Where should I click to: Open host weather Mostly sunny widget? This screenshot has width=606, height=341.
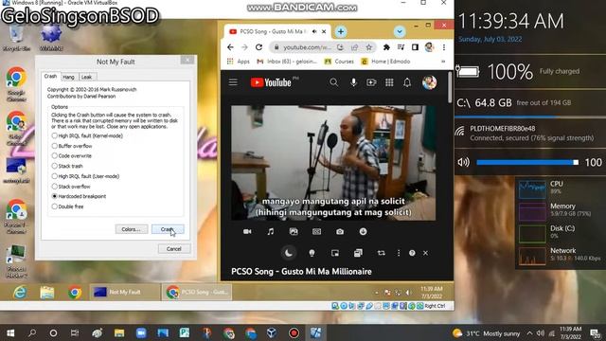click(x=486, y=333)
